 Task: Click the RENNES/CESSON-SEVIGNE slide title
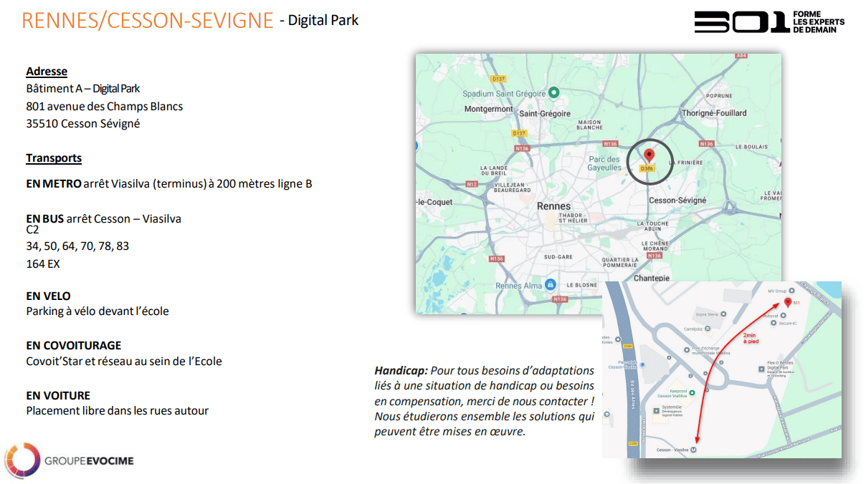click(148, 21)
